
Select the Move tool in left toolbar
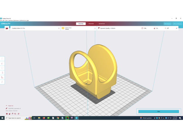(2, 59)
